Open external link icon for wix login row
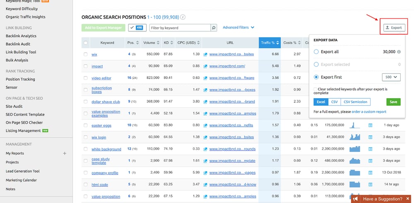The width and height of the screenshot is (414, 203). click(x=205, y=137)
